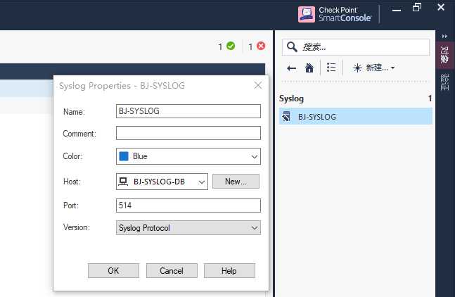Click the host computer icon in Host field
Image resolution: width=455 pixels, height=297 pixels.
tap(123, 182)
